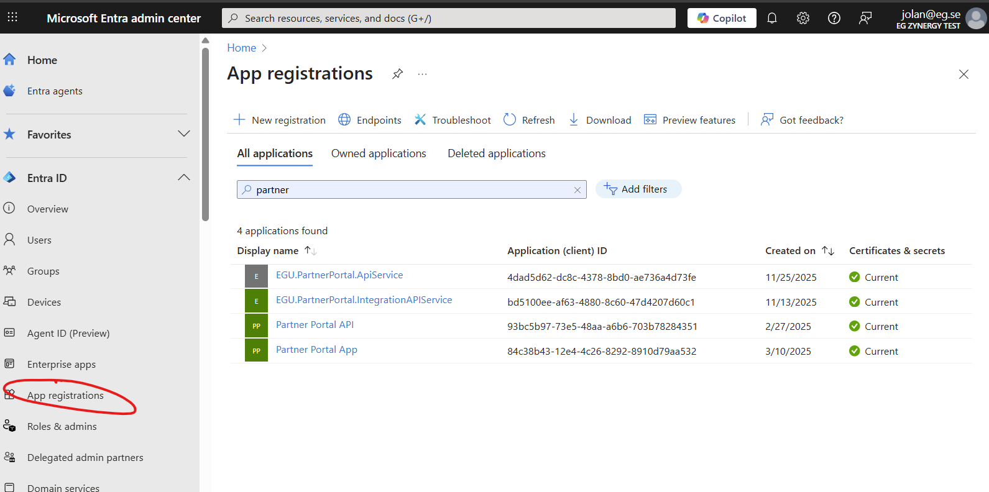Switch to the Owned applications tab
Viewport: 989px width, 492px height.
coord(379,153)
